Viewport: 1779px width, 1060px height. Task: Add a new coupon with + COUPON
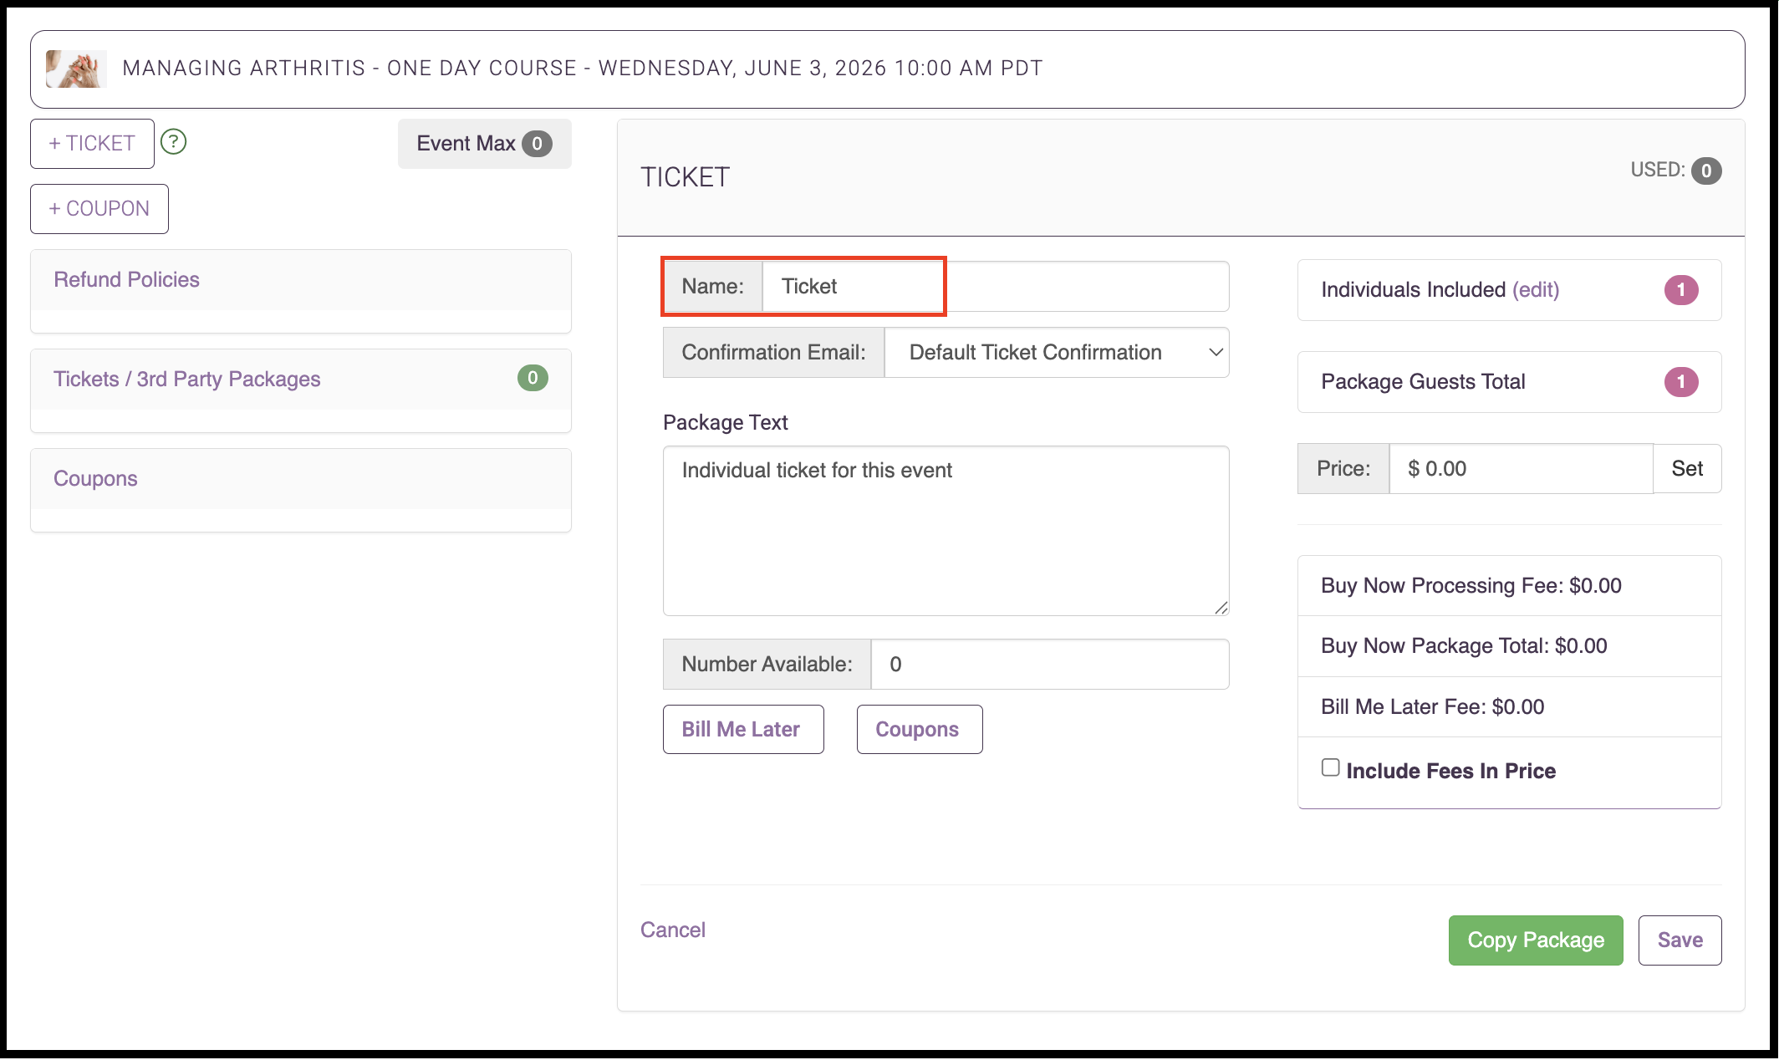[99, 209]
